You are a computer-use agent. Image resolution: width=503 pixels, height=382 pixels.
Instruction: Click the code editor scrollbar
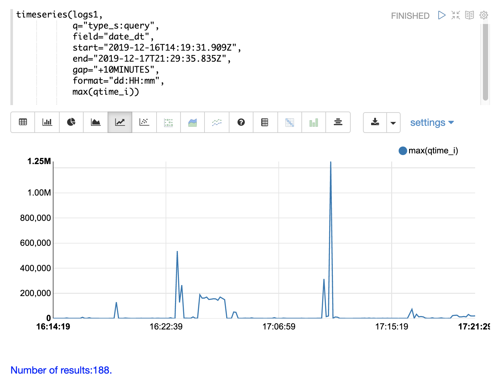[485, 62]
